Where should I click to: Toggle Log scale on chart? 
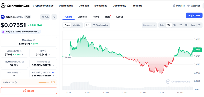(193, 25)
